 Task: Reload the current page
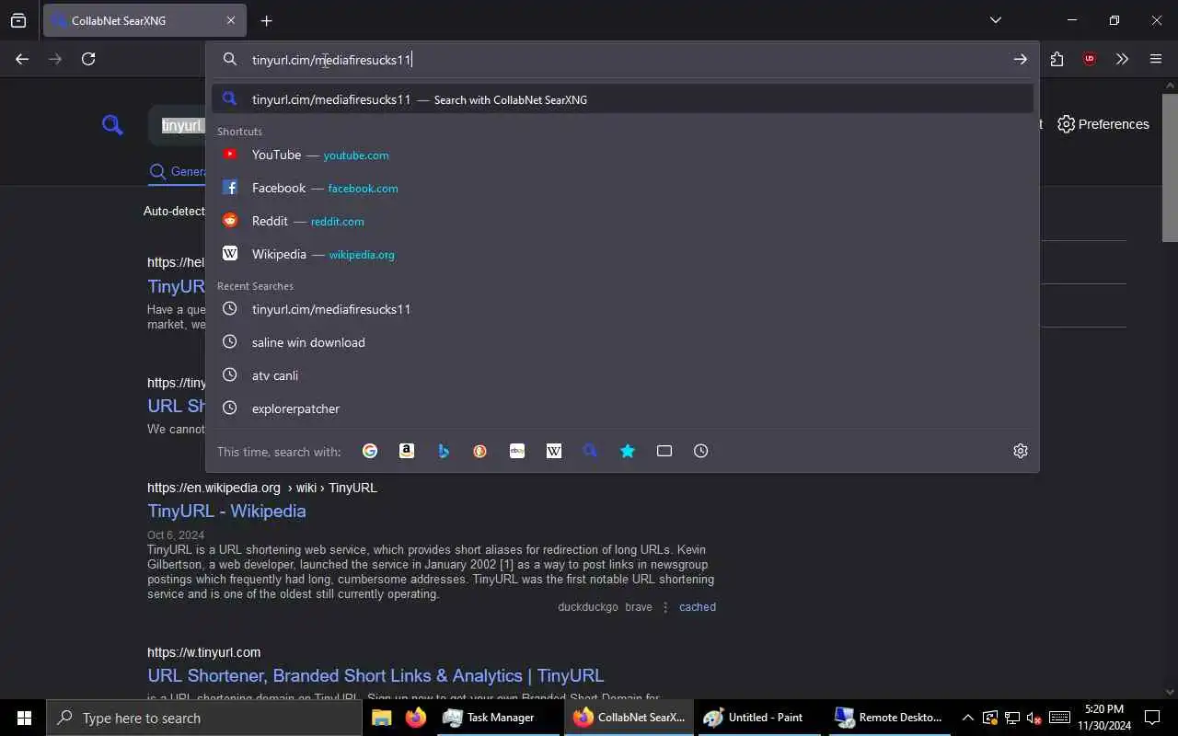pos(88,59)
